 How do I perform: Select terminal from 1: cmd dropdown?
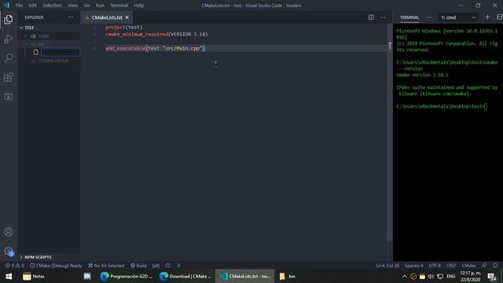pyautogui.click(x=458, y=17)
